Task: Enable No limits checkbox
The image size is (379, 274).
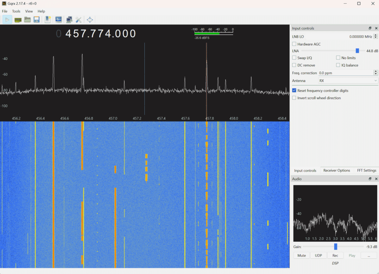Action: click(338, 58)
